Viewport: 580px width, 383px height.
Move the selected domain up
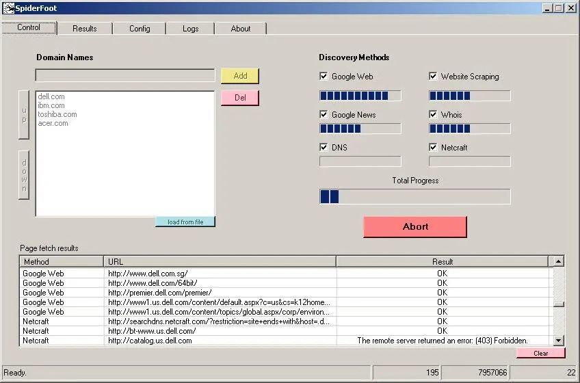click(x=24, y=116)
